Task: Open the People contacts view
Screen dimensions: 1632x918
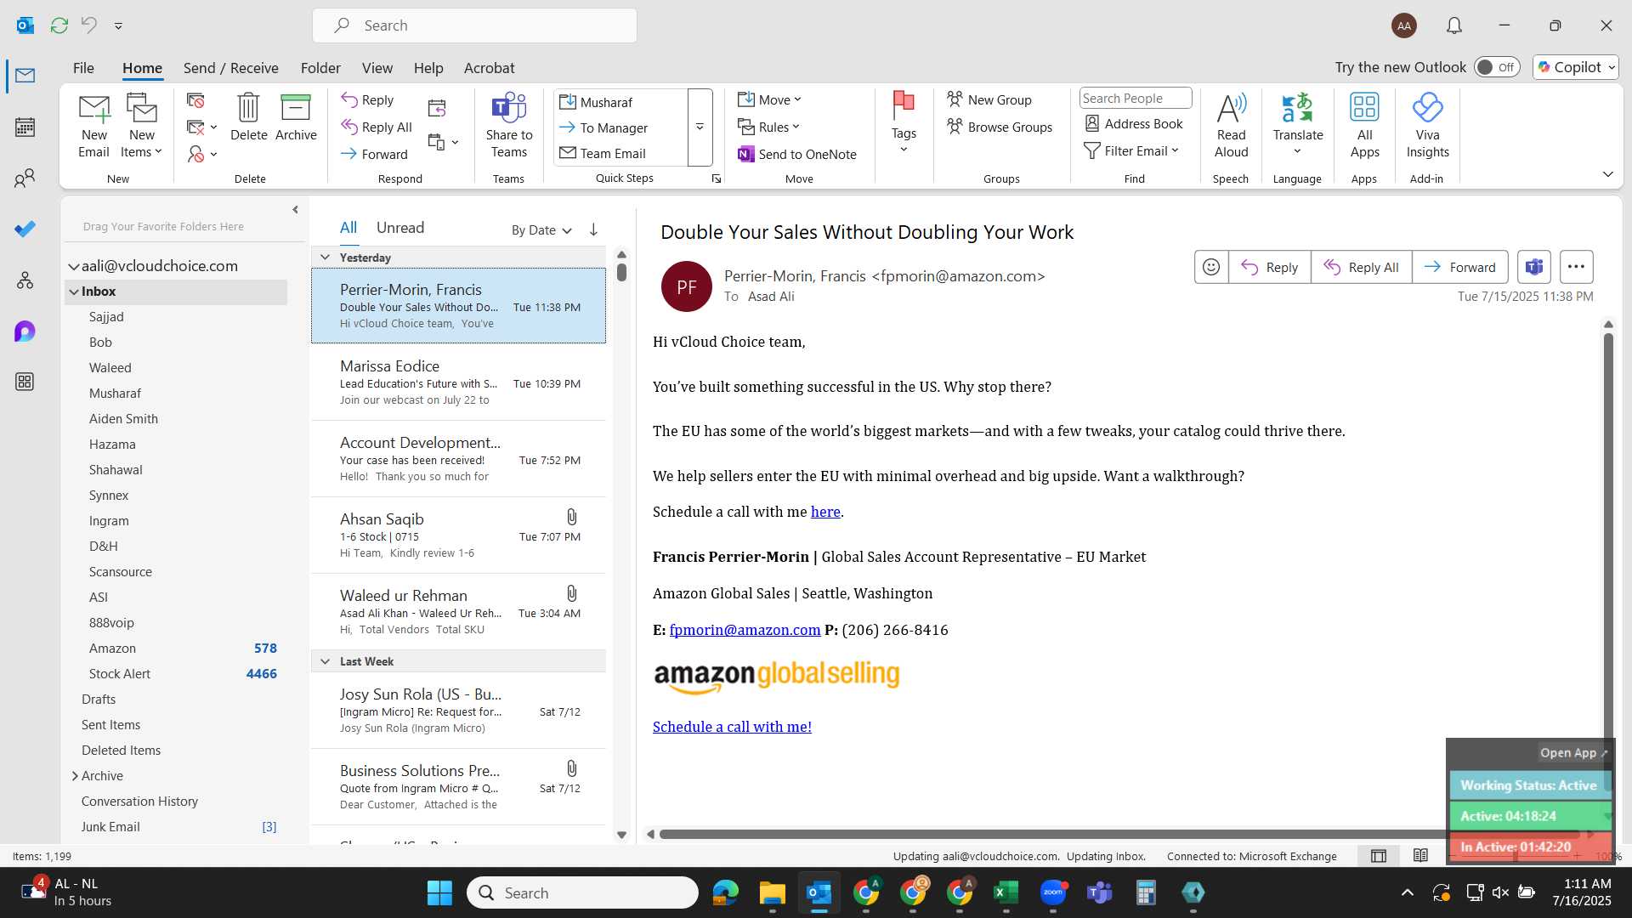Action: pos(25,178)
